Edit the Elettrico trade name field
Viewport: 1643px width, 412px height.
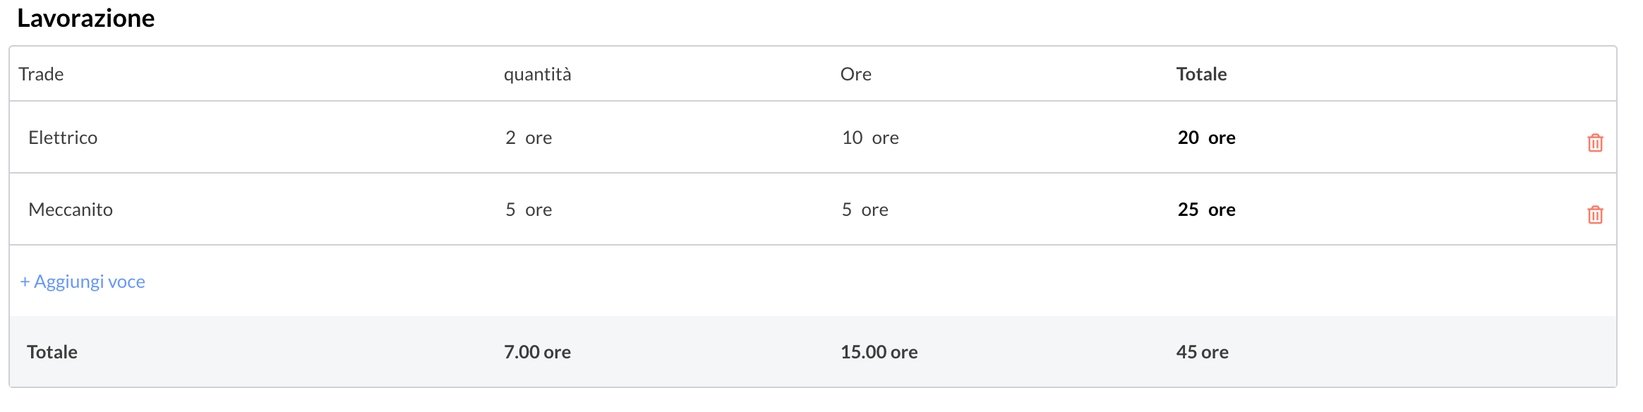[x=63, y=138]
